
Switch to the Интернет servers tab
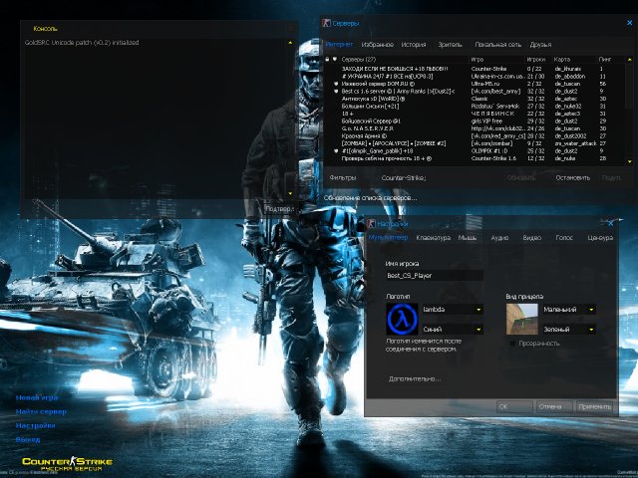pos(339,44)
